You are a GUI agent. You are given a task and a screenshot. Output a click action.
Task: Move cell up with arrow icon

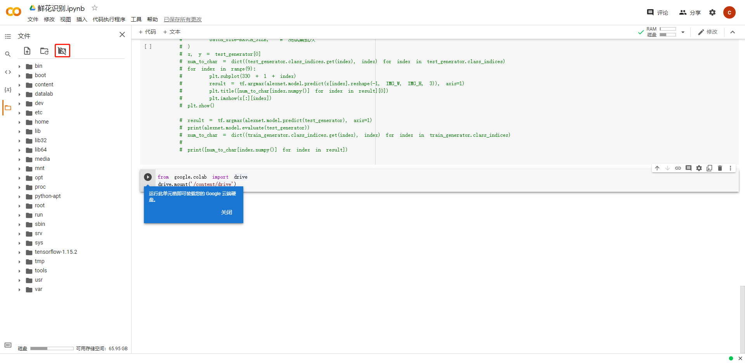coord(657,168)
